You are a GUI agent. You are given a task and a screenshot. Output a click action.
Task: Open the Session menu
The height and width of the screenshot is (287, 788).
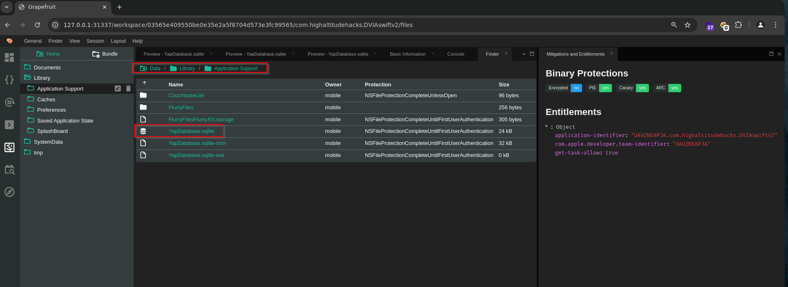pyautogui.click(x=95, y=41)
